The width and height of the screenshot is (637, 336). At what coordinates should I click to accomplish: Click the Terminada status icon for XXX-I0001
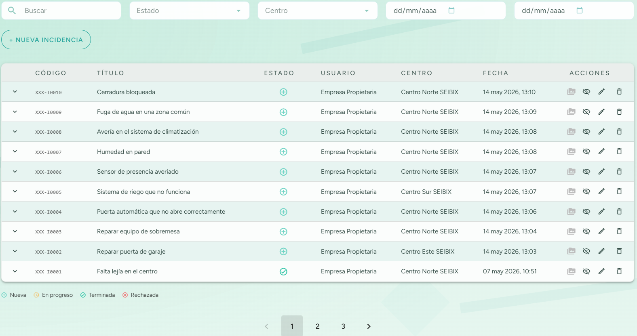283,272
